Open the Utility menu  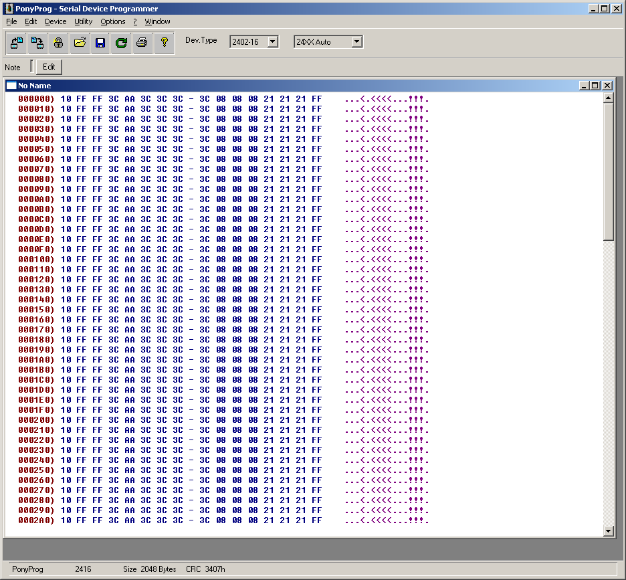[x=84, y=21]
